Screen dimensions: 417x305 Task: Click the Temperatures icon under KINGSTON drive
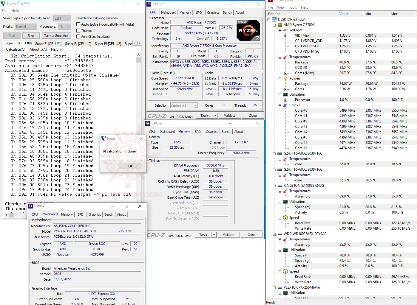click(x=285, y=191)
